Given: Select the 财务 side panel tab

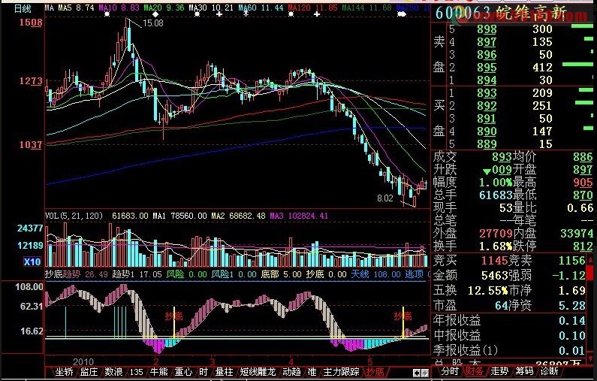Looking at the screenshot, I should (475, 370).
